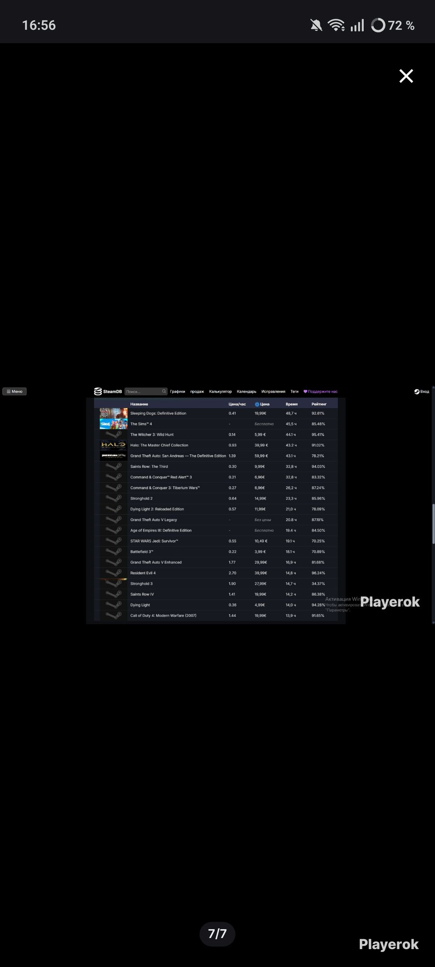The height and width of the screenshot is (967, 435).
Task: Sort by the Название column header
Action: pos(139,404)
